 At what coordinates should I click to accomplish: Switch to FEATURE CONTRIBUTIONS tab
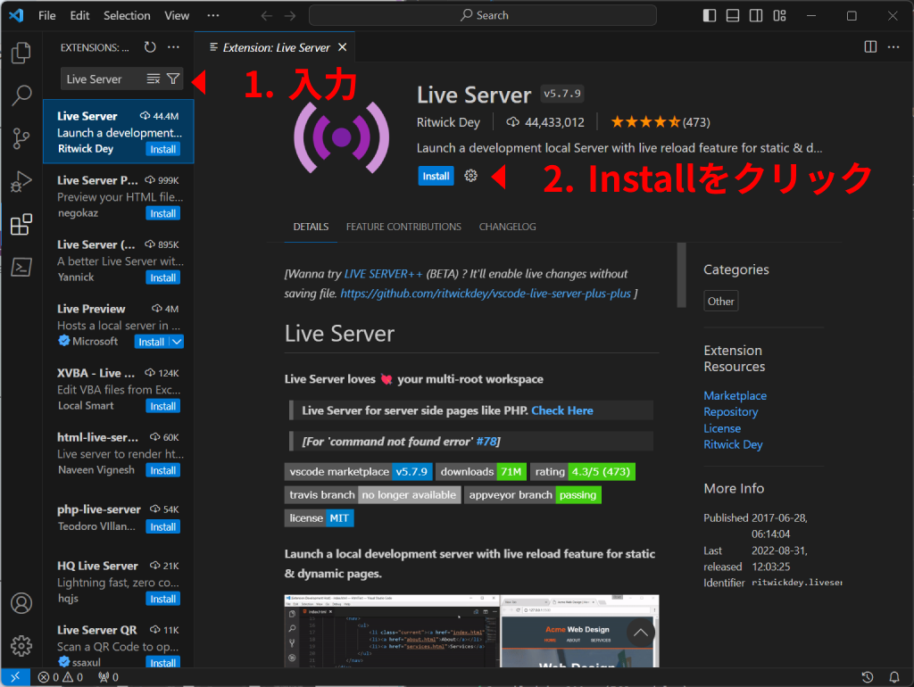pos(403,227)
